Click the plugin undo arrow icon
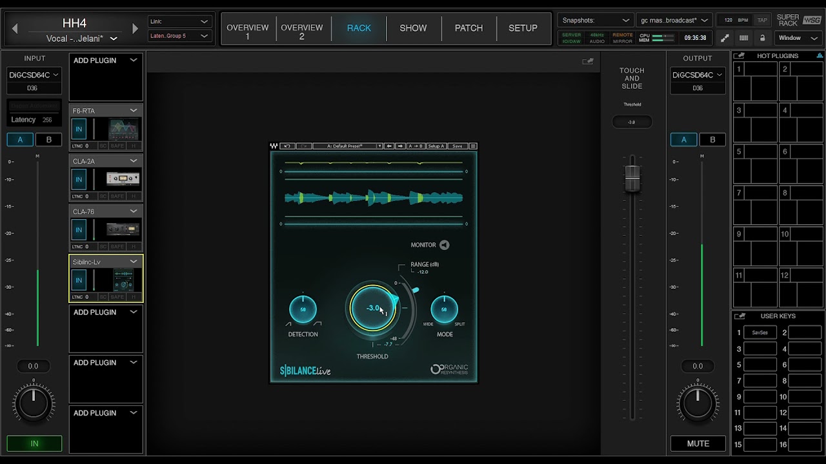 [x=287, y=146]
